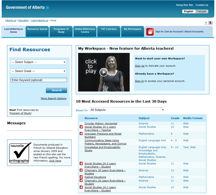This screenshot has width=216, height=195.
Task: Click 'English Language Arts' in Communicating Ideas row
Action: click(152, 140)
